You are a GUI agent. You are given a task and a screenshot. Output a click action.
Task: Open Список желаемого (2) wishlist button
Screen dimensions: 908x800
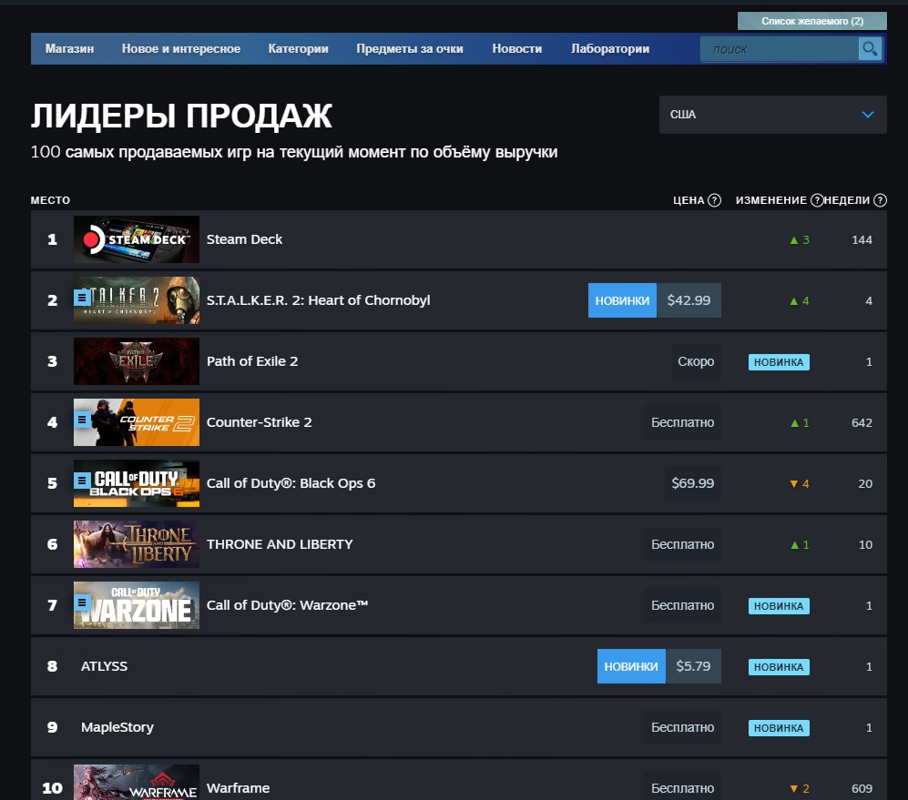pos(811,21)
